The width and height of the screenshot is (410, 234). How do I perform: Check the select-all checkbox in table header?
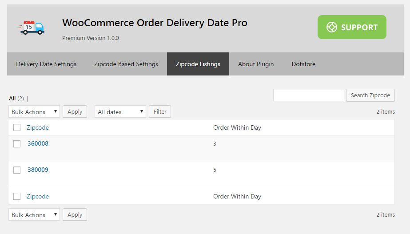pos(17,127)
